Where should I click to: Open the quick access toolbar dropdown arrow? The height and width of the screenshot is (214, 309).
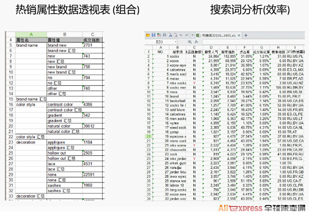click(192, 35)
